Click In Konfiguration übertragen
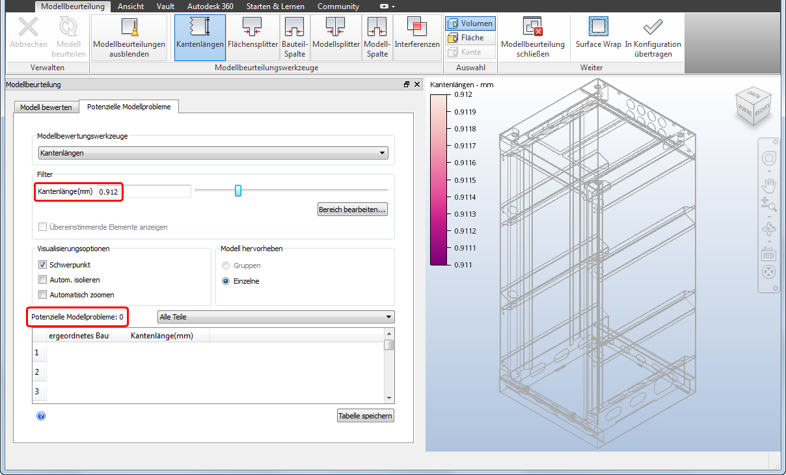786x475 pixels. click(653, 38)
